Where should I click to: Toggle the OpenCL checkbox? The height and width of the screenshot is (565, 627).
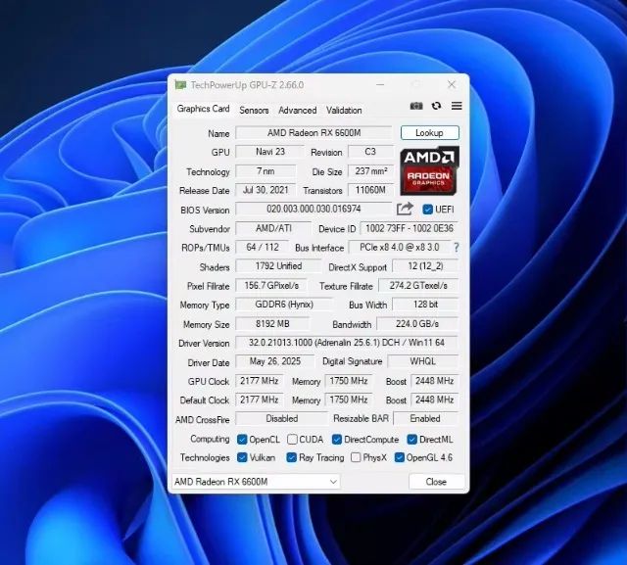(x=242, y=440)
